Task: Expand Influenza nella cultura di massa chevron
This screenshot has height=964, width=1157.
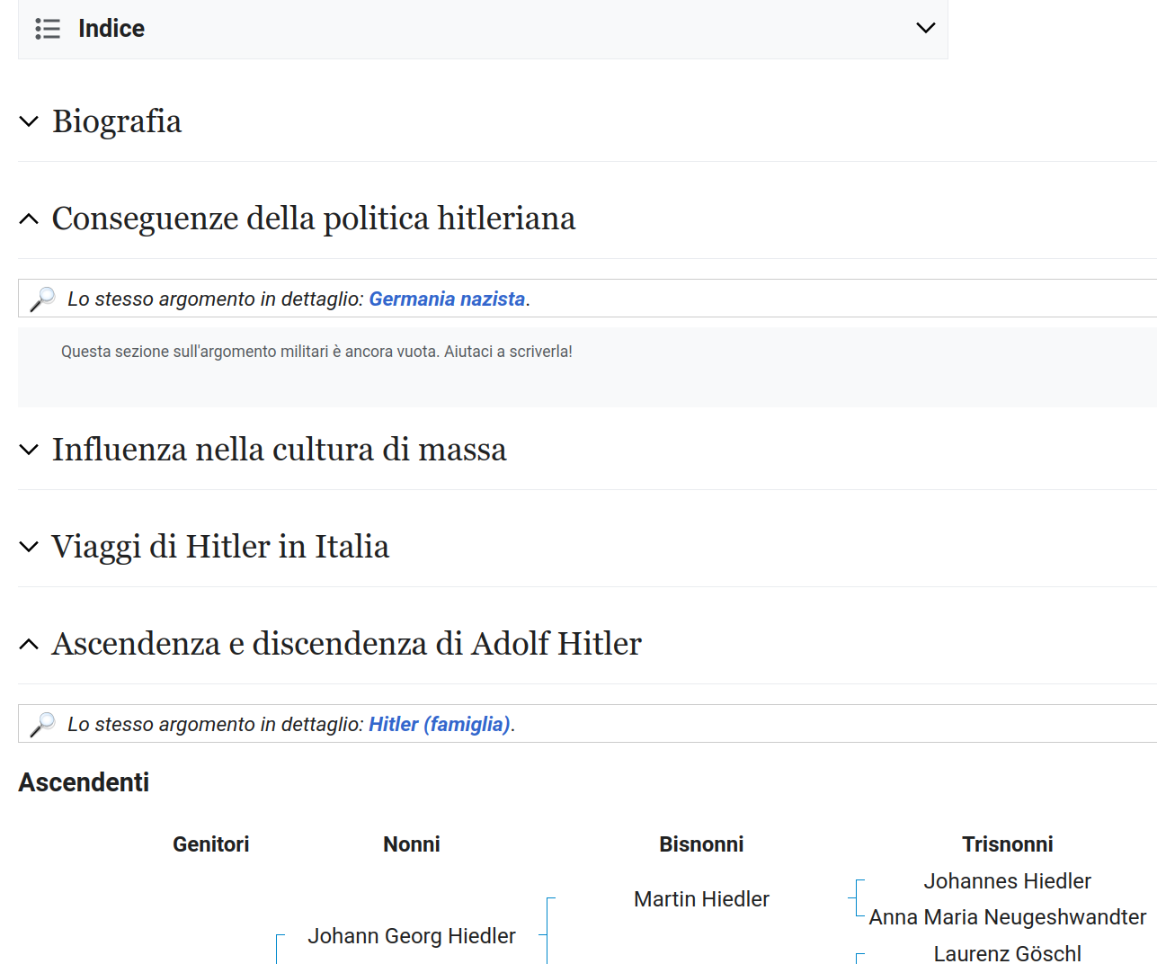Action: click(29, 450)
